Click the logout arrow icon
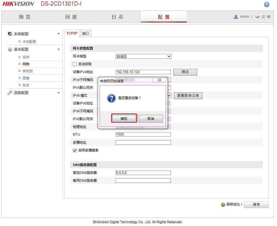Viewport: 277px width, 226px height. 257,17
